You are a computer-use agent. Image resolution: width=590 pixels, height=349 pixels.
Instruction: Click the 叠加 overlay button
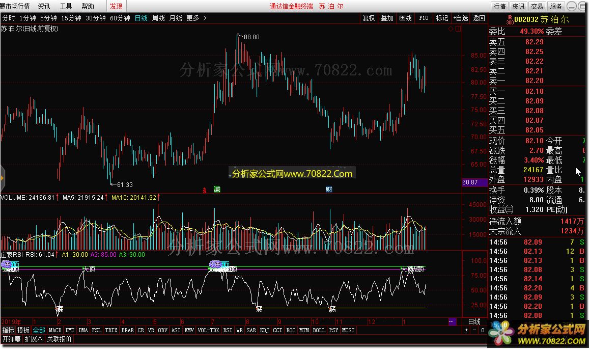(x=387, y=18)
